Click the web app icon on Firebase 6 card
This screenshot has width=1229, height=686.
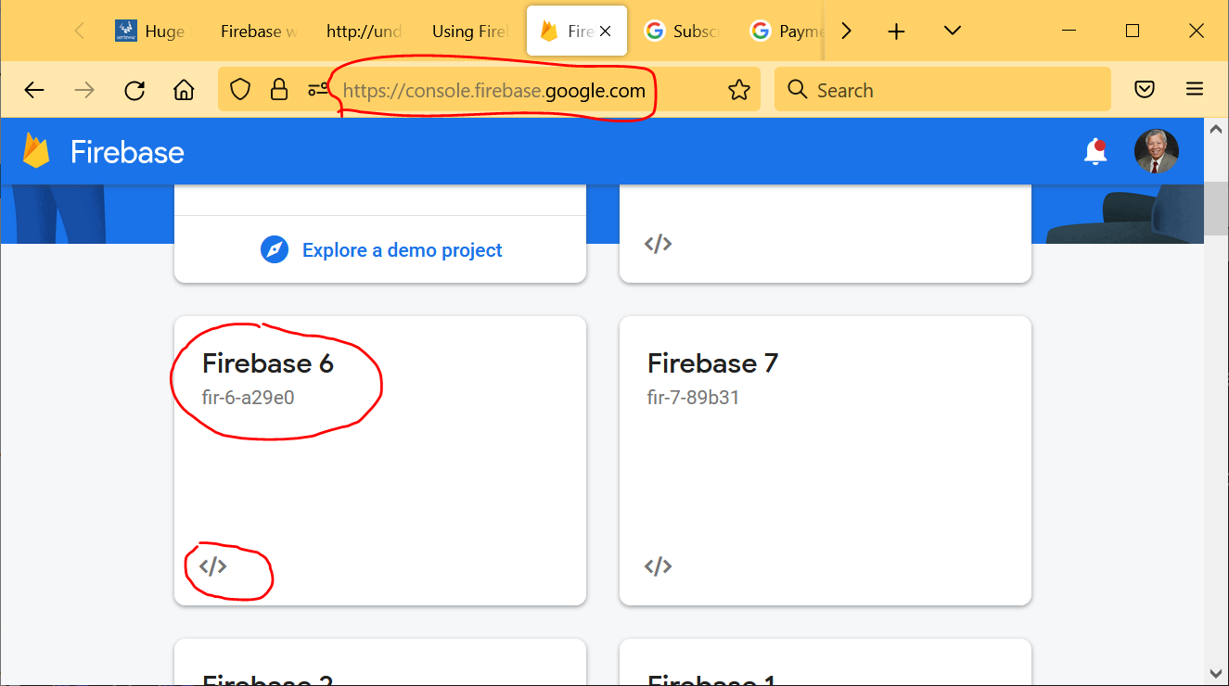click(x=212, y=566)
